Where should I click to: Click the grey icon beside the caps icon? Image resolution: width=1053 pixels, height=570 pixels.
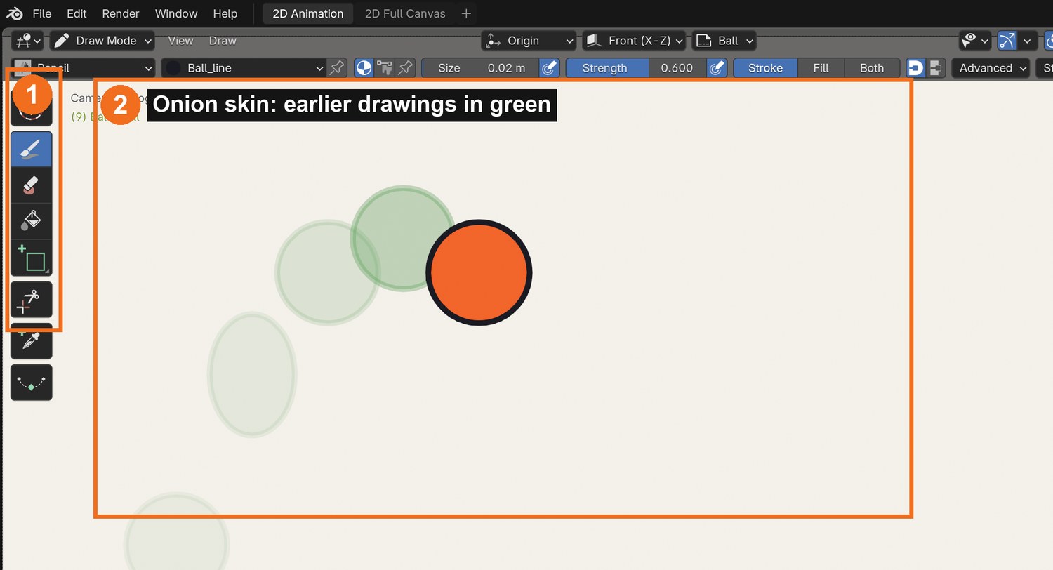[x=936, y=68]
